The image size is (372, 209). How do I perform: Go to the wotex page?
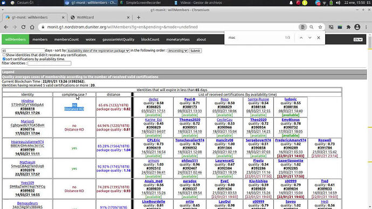click(91, 39)
